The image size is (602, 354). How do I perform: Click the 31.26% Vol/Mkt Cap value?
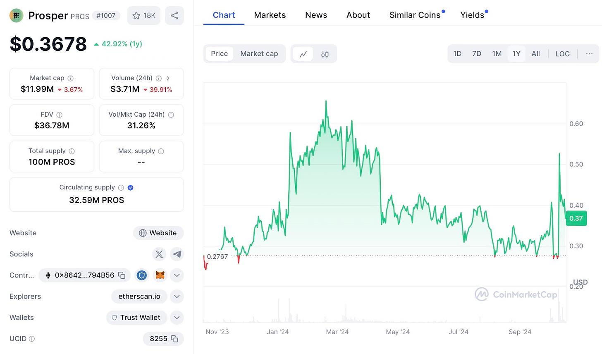[x=141, y=125]
